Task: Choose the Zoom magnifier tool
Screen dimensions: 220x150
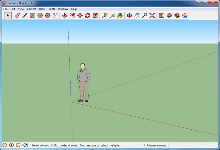Action: coord(145,16)
